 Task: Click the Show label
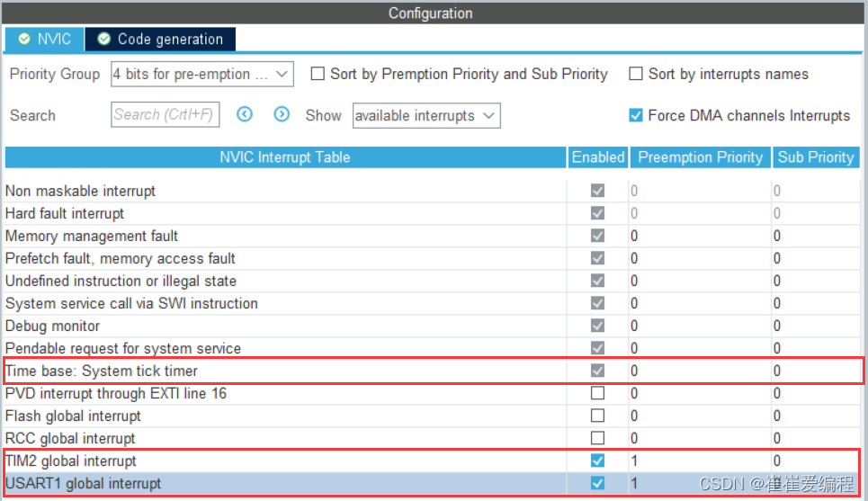point(323,116)
